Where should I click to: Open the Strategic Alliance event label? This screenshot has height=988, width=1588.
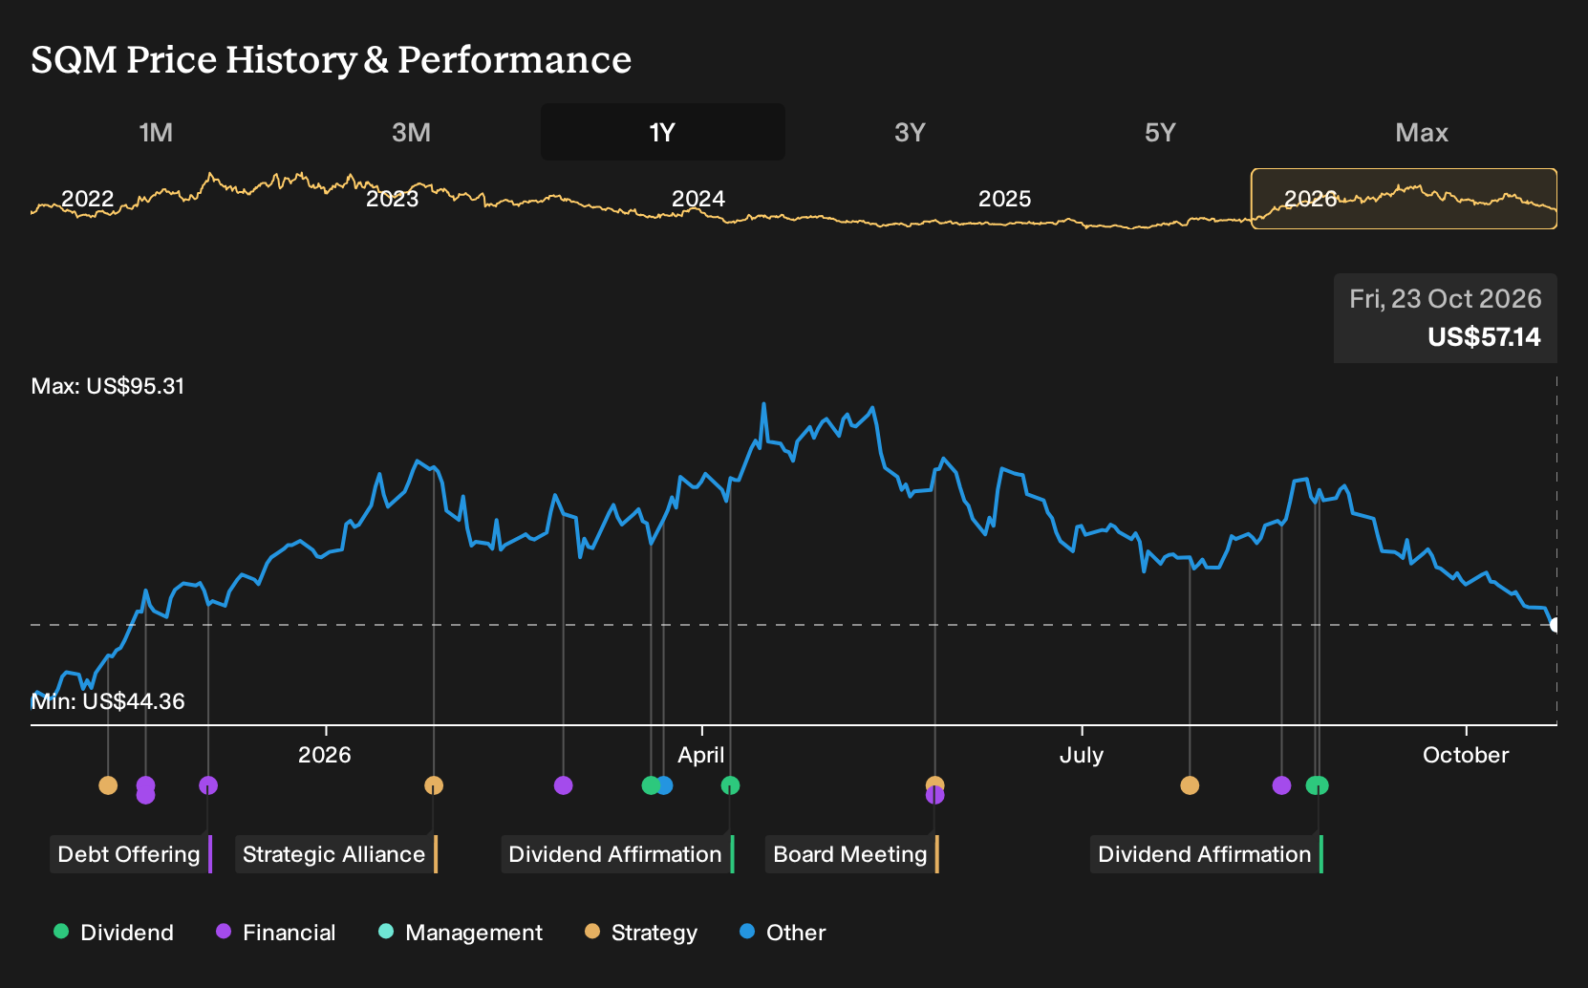coord(335,854)
